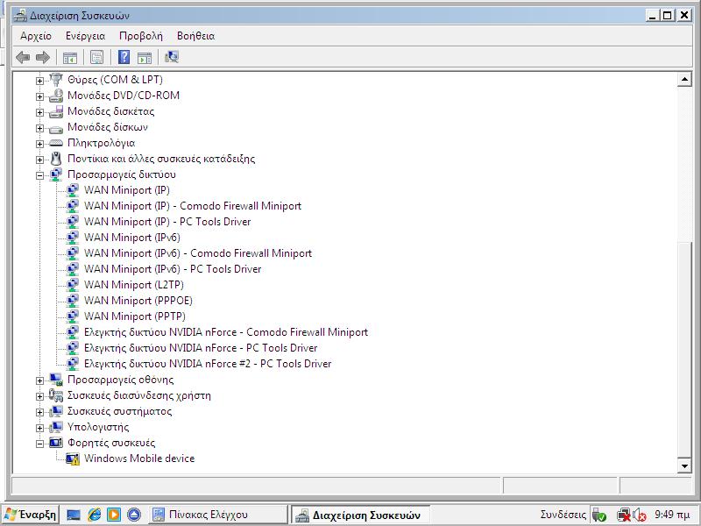This screenshot has width=701, height=526.
Task: Open Internet Explorer from quick launch
Action: click(x=95, y=515)
